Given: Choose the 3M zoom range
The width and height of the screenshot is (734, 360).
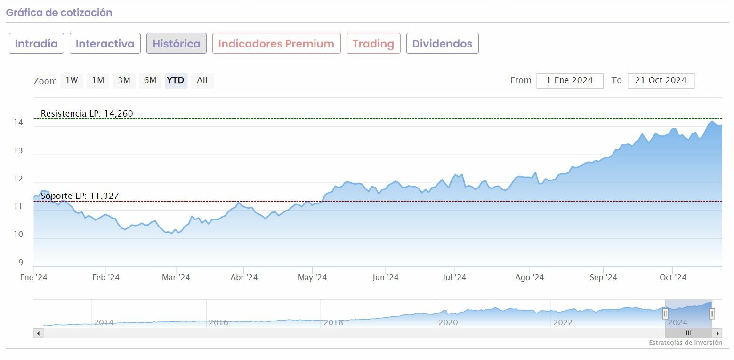Looking at the screenshot, I should pyautogui.click(x=124, y=81).
